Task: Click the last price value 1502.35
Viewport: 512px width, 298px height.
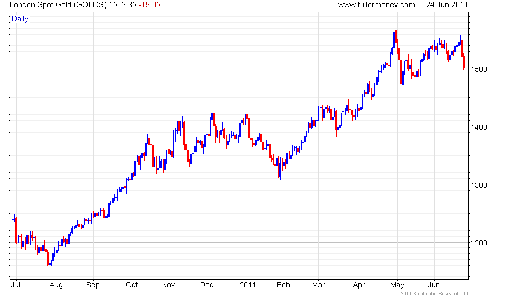Action: (123, 5)
